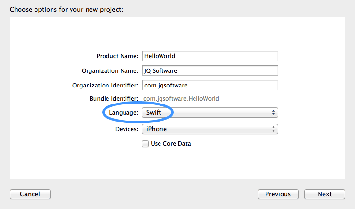Viewport: 355px width, 209px height.
Task: Click the com.jqsoftware.HelloWorld bundle identifier text
Action: point(181,99)
